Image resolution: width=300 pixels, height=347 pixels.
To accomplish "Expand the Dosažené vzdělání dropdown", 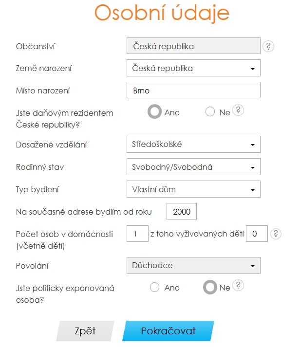I will click(x=193, y=144).
